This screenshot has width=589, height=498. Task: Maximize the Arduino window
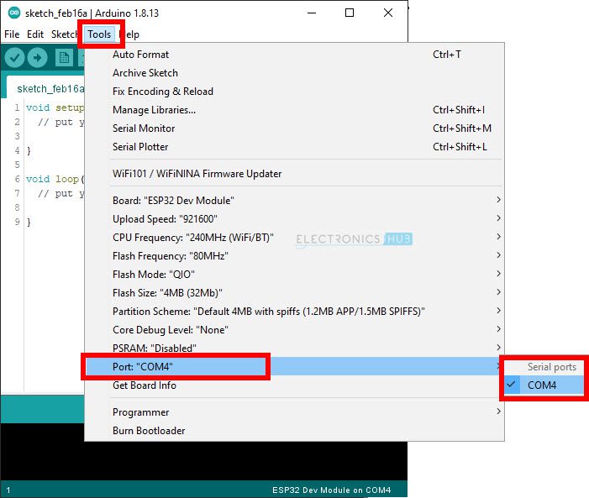(350, 13)
